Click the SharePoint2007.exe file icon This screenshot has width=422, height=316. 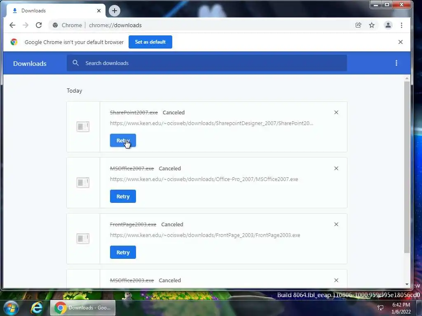coord(83,127)
